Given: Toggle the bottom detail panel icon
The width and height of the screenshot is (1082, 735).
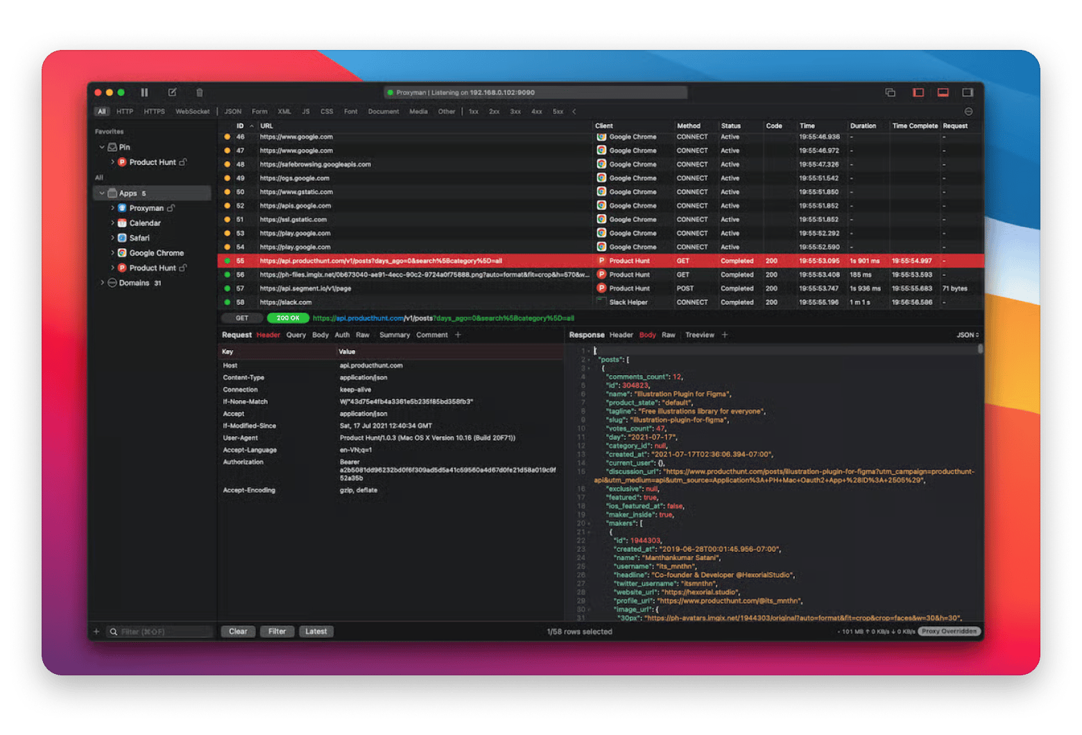Looking at the screenshot, I should tap(943, 92).
